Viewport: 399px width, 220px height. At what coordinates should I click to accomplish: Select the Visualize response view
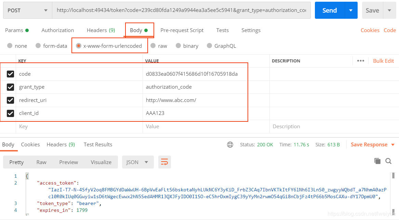click(x=101, y=162)
